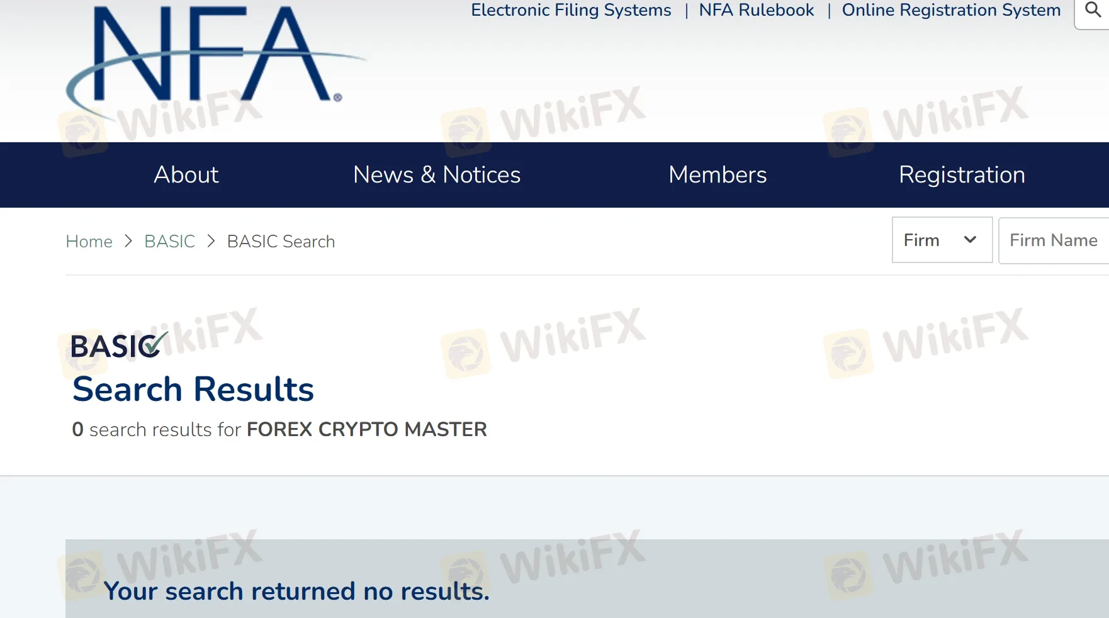Click the arrow between Home and BASIC
The height and width of the screenshot is (618, 1109).
(128, 241)
